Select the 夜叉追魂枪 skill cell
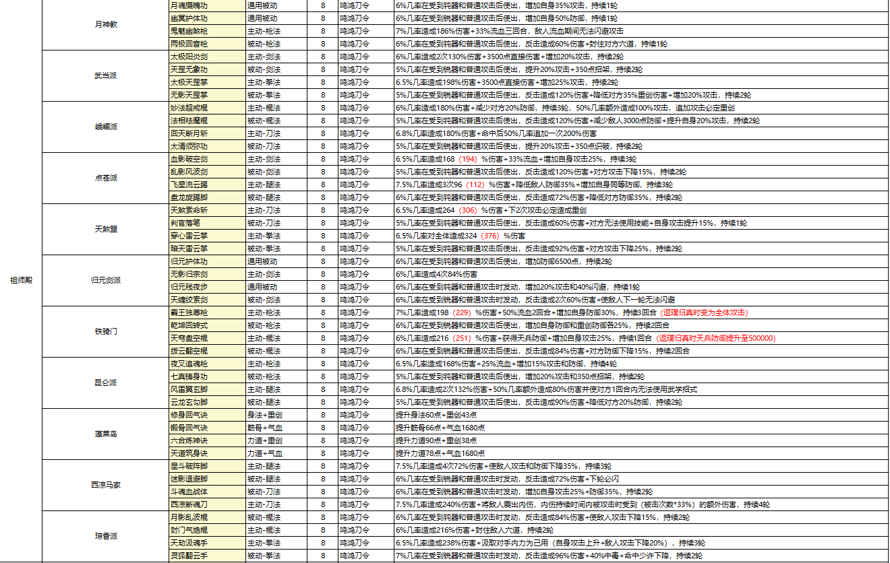Screen dimensions: 890x563 click(x=207, y=364)
